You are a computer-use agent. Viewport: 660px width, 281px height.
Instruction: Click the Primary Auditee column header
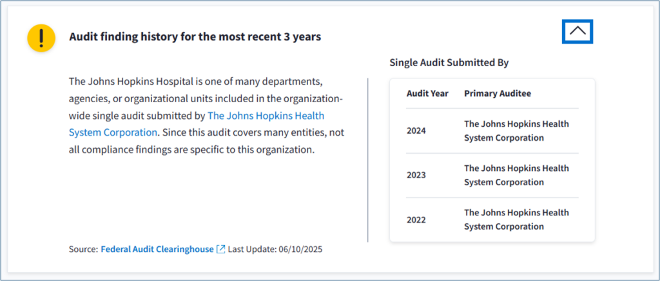(x=497, y=93)
